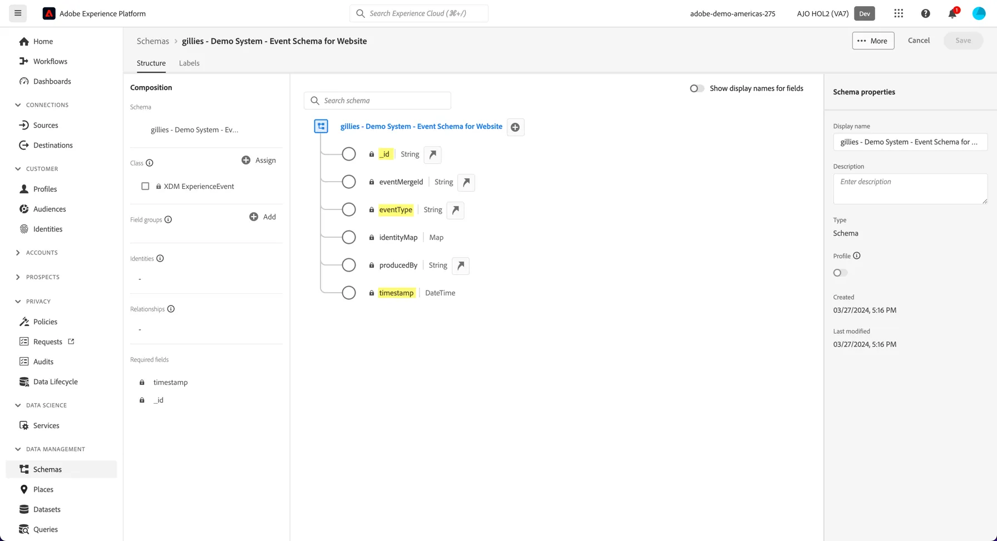This screenshot has height=541, width=997.
Task: Open Schemas in the sidebar
Action: point(61,469)
